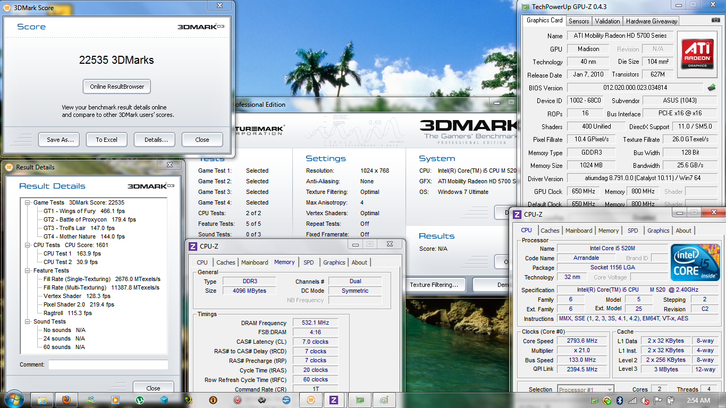Open Graphics tab in right CPU-Z window

click(658, 231)
